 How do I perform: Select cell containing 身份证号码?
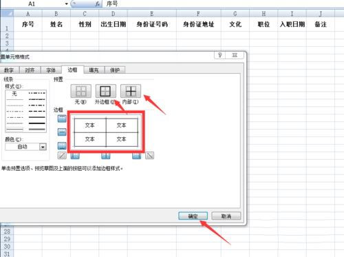tap(152, 24)
